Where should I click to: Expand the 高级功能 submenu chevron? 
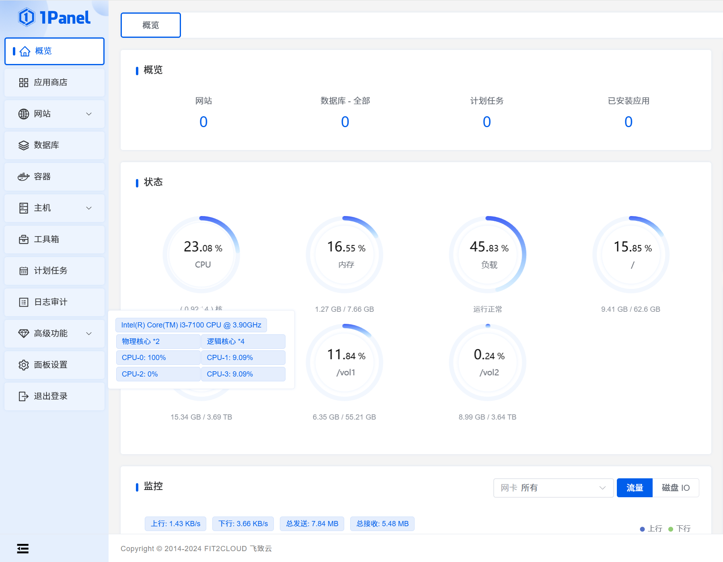(89, 333)
